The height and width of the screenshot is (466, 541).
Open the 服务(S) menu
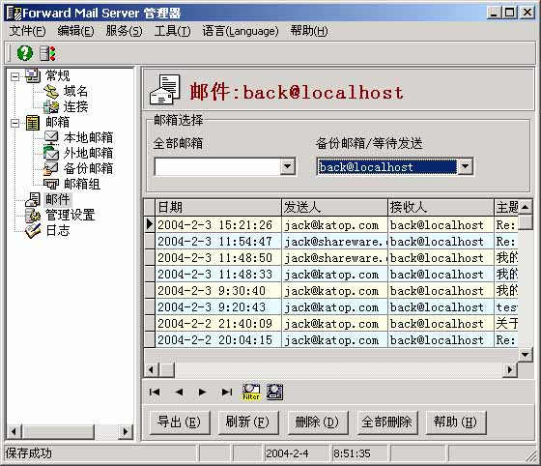124,31
